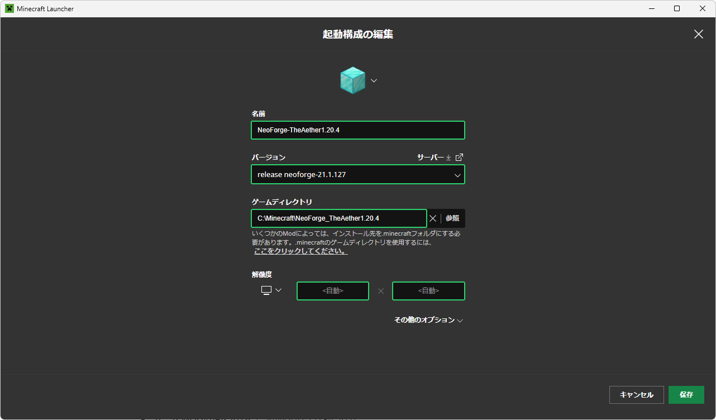Image resolution: width=716 pixels, height=420 pixels.
Task: Open the monitor resolution preset dropdown
Action: point(271,290)
